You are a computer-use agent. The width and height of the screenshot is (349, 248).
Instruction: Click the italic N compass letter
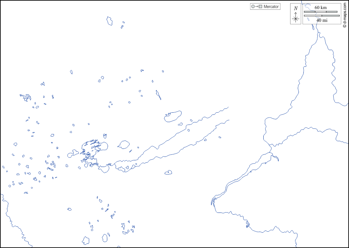(296, 8)
